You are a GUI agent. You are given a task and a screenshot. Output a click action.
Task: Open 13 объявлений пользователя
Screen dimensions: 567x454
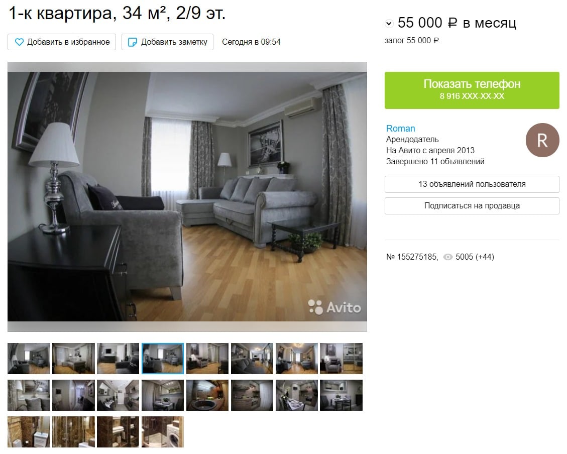click(472, 184)
